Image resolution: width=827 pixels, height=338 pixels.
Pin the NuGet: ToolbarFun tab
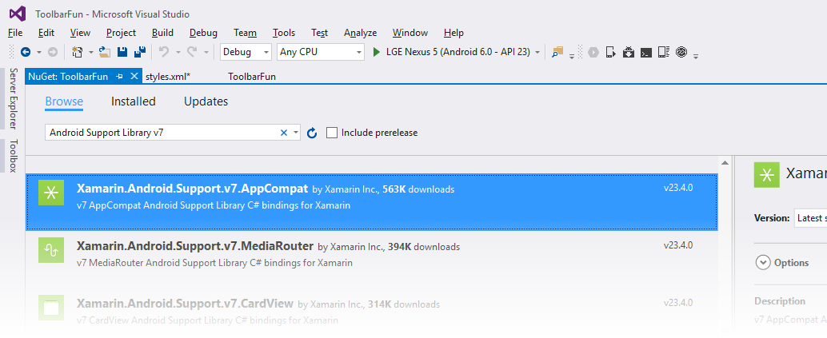click(120, 77)
